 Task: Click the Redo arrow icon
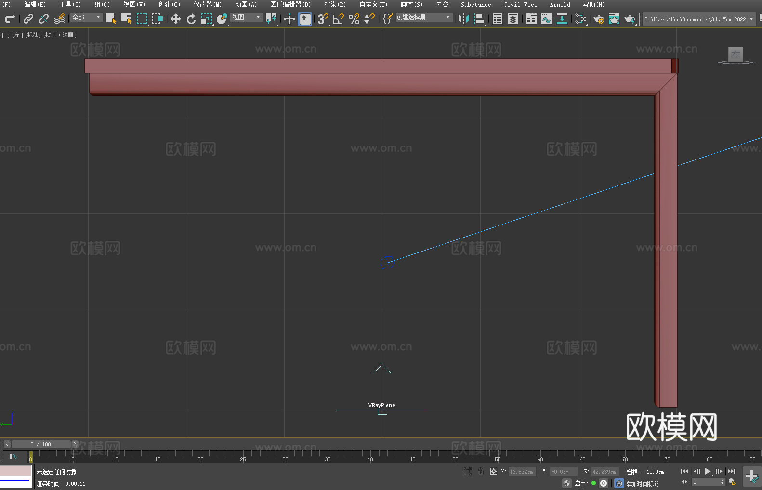point(10,19)
